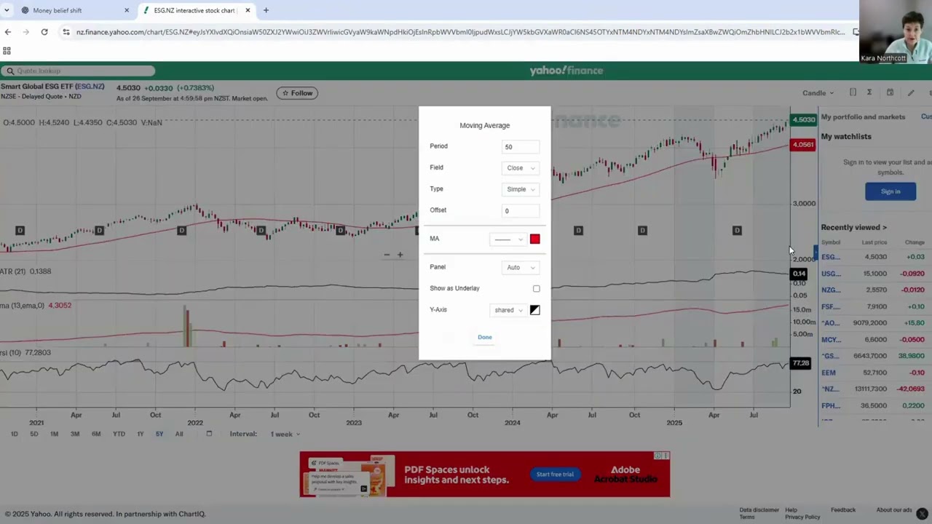
Task: Click the ESG.NZ ticker link in header
Action: (90, 87)
